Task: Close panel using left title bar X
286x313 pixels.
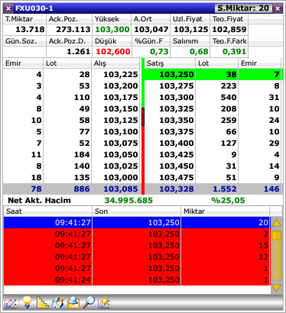Action: click(x=8, y=8)
